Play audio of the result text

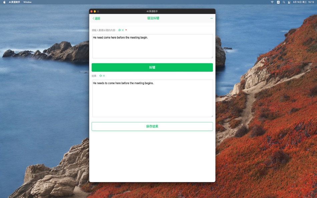point(100,76)
